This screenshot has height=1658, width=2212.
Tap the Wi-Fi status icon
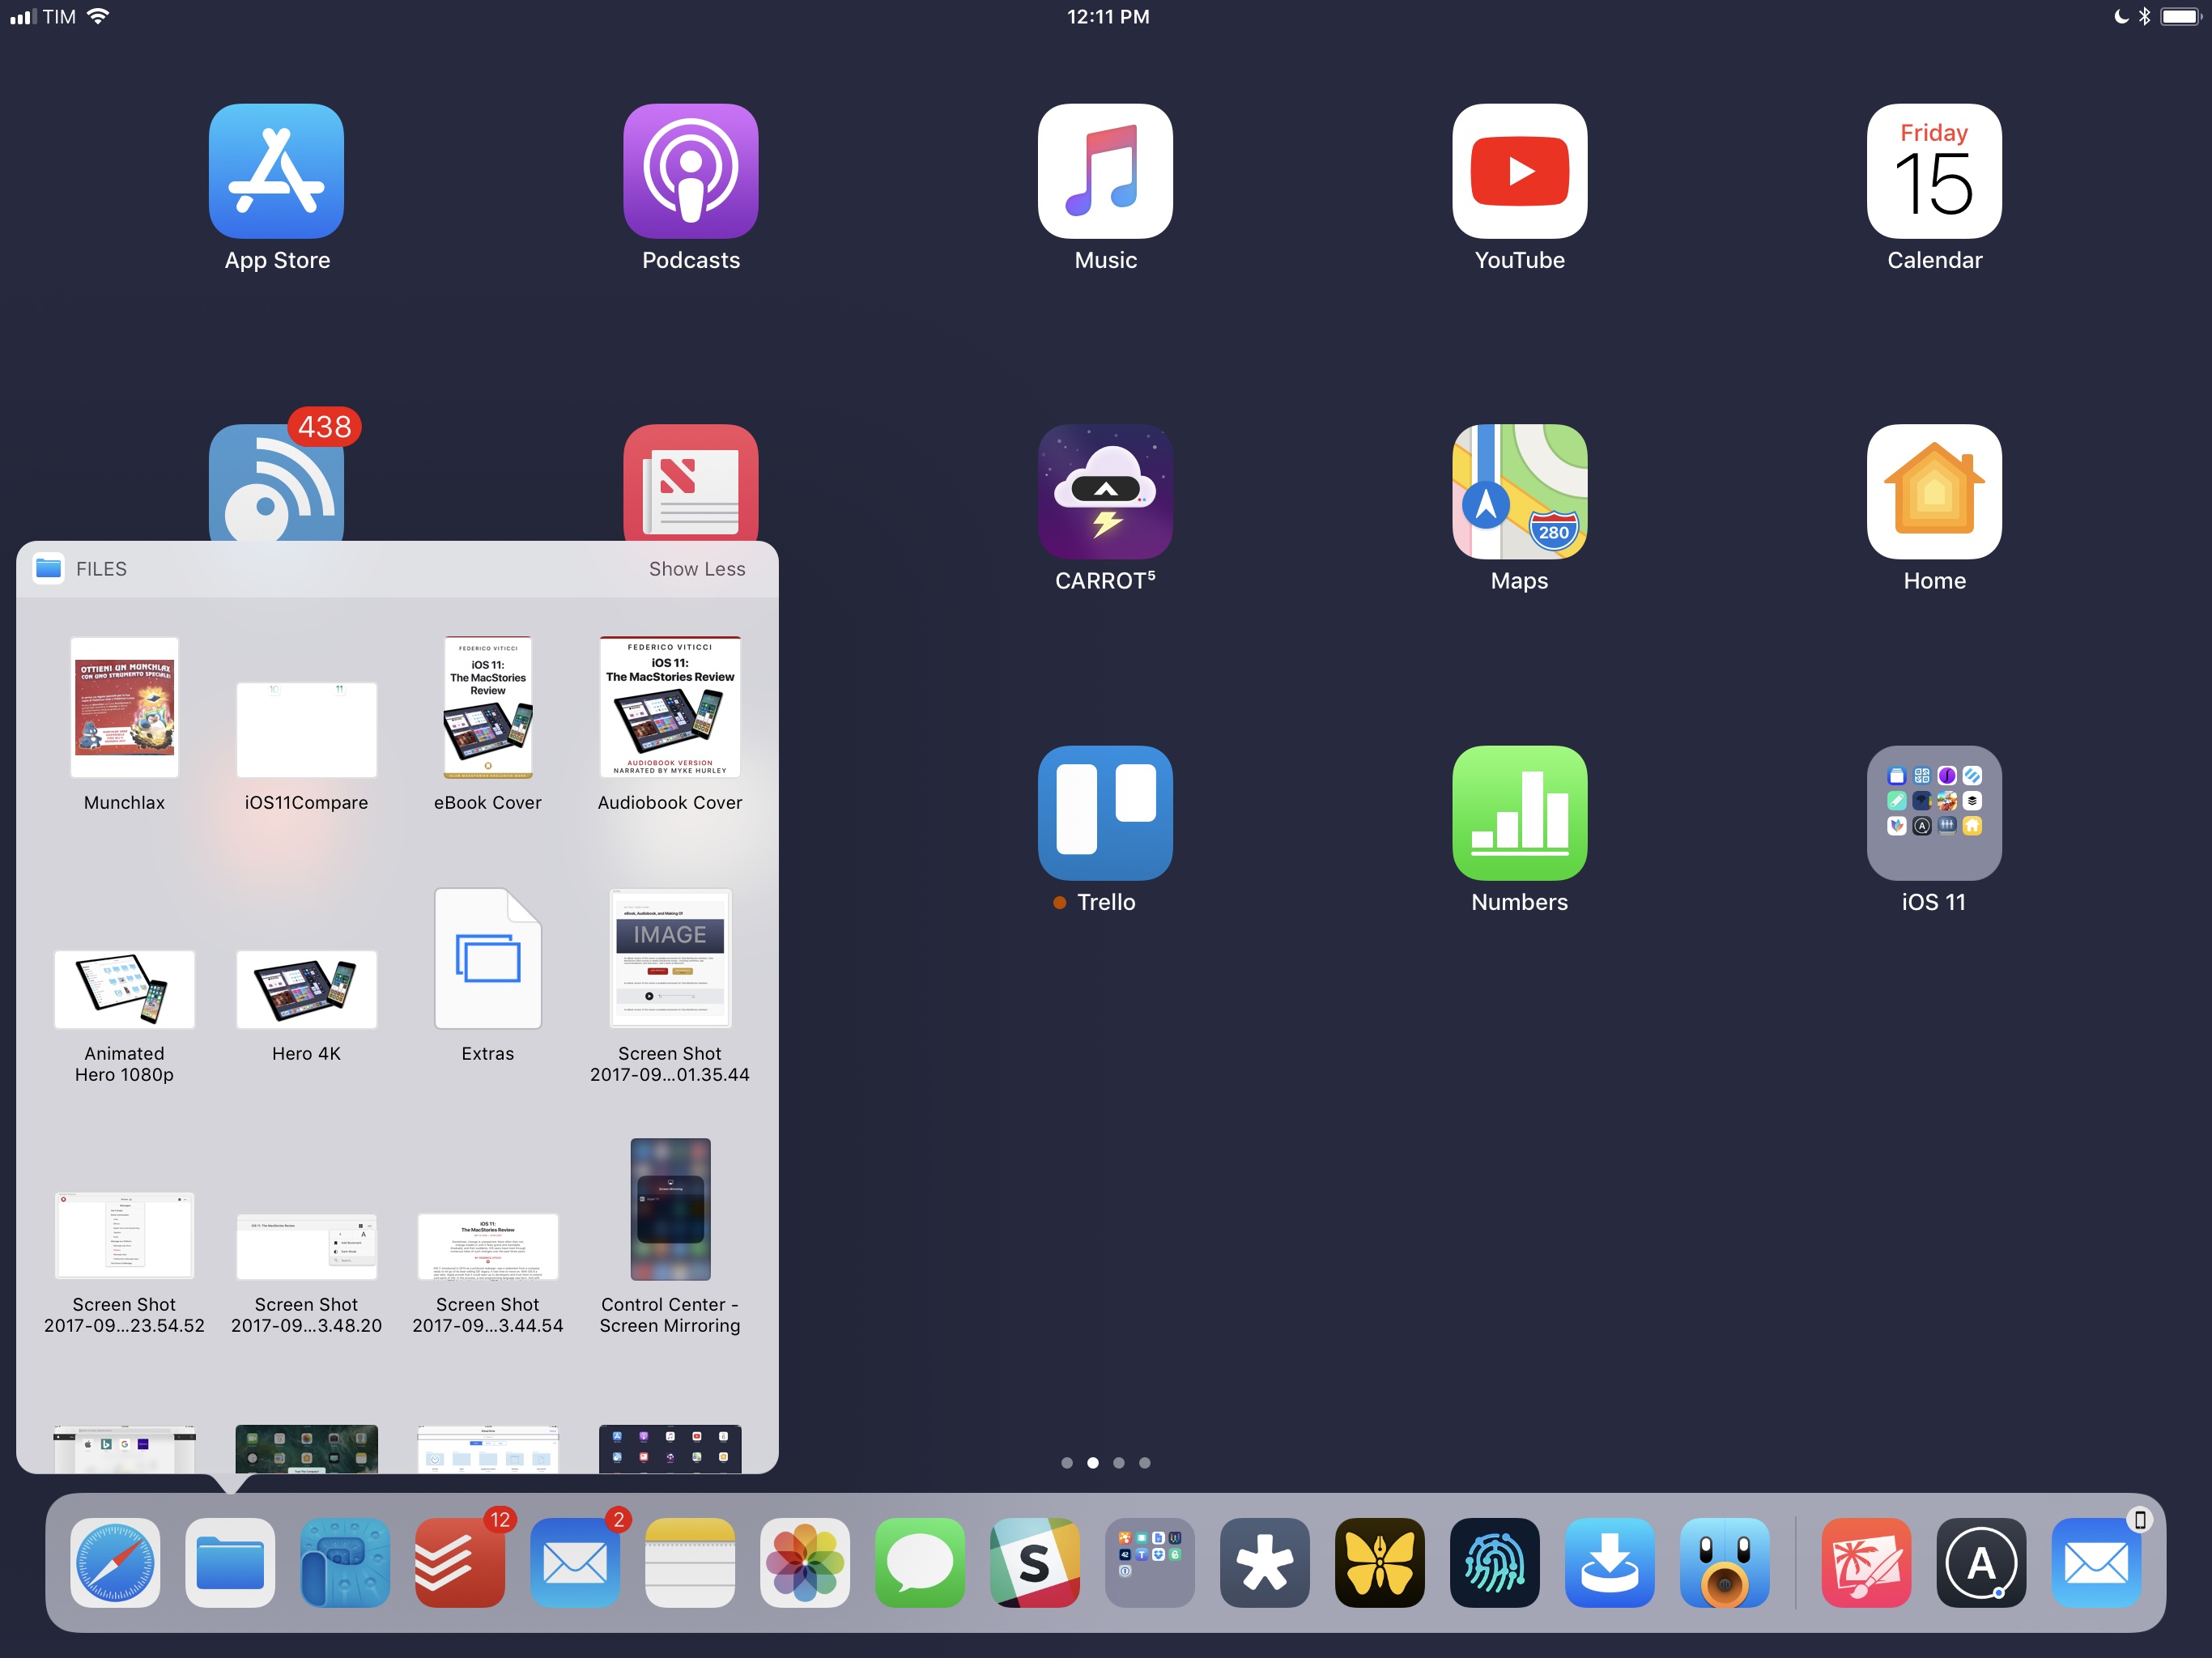click(x=98, y=16)
